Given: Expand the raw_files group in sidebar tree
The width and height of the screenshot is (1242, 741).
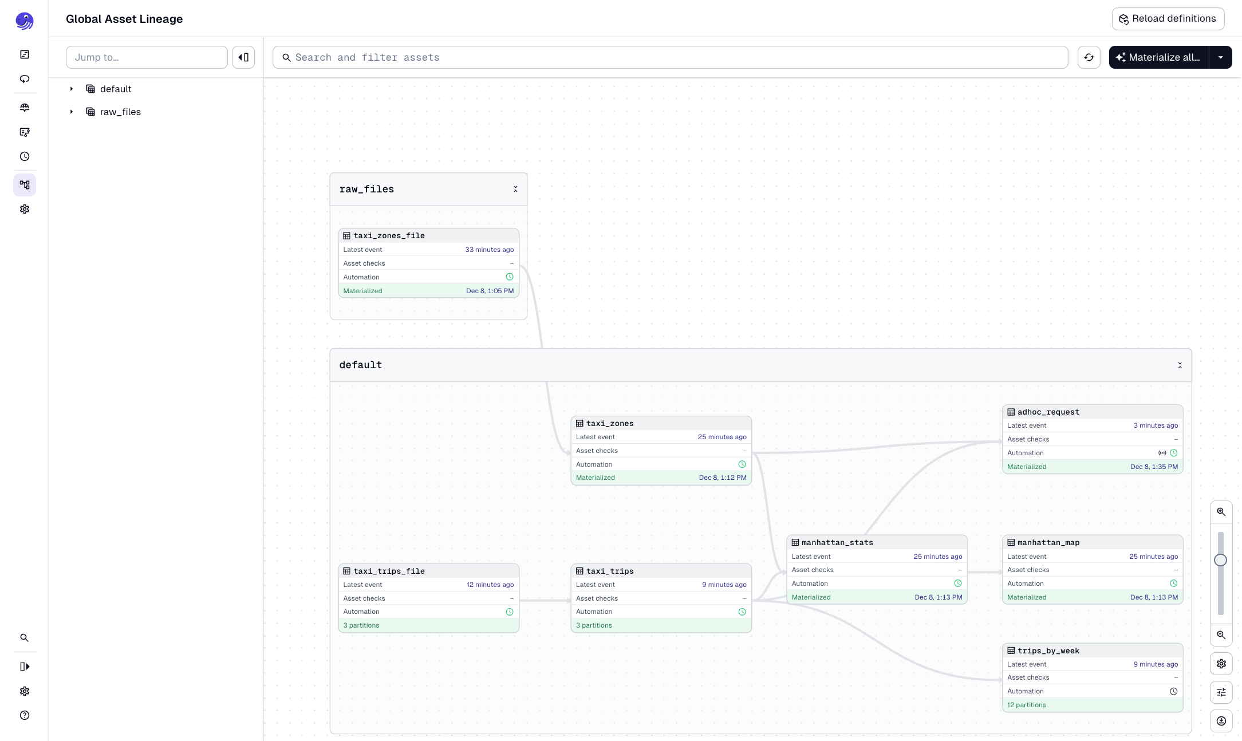Looking at the screenshot, I should point(71,112).
